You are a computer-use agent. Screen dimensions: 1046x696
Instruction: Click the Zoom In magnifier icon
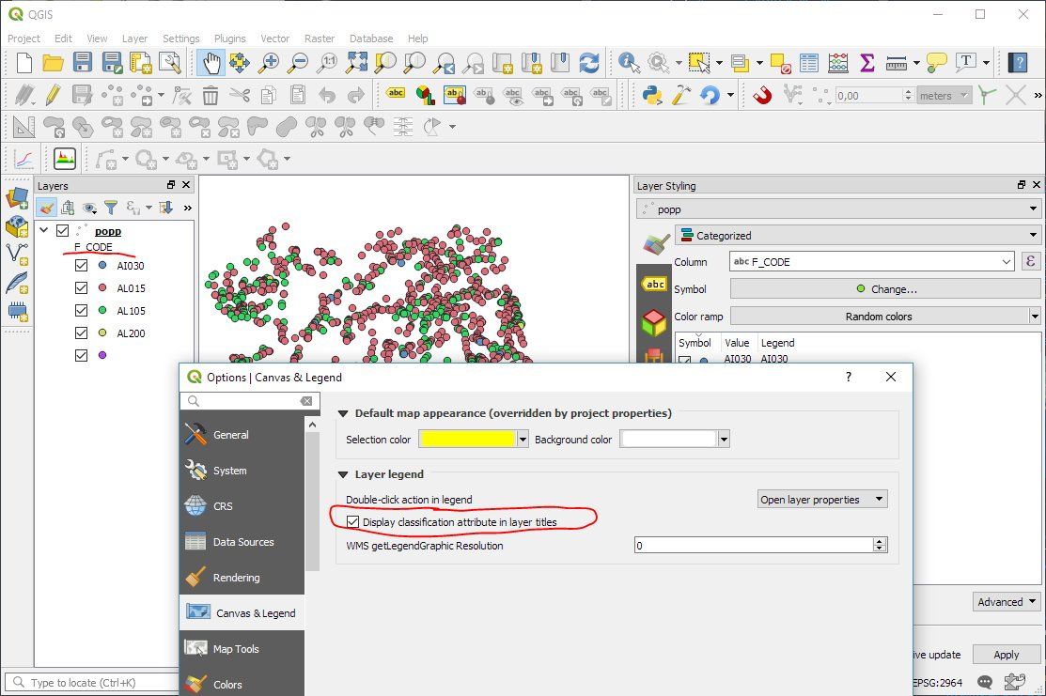click(x=268, y=63)
